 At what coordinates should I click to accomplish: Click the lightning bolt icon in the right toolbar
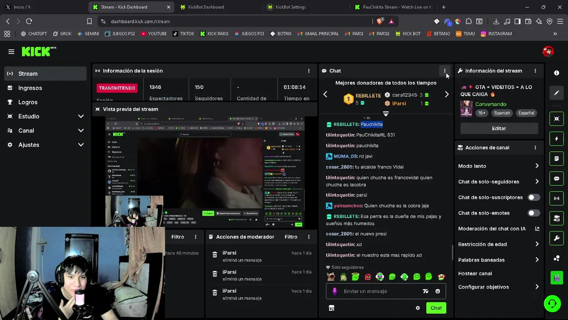(x=556, y=139)
